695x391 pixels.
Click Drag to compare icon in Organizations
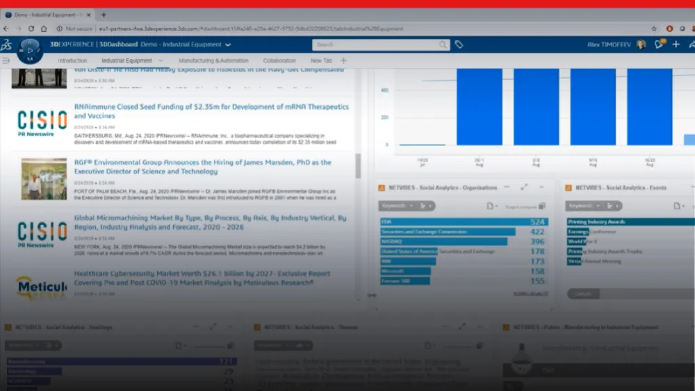pos(542,206)
